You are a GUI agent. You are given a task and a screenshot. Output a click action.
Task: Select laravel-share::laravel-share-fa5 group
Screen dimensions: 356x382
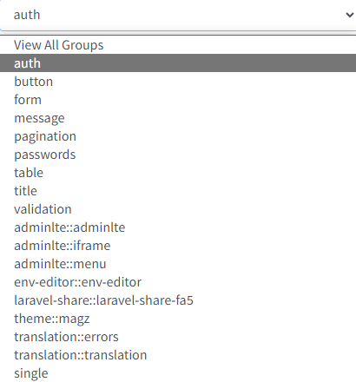tap(178, 300)
